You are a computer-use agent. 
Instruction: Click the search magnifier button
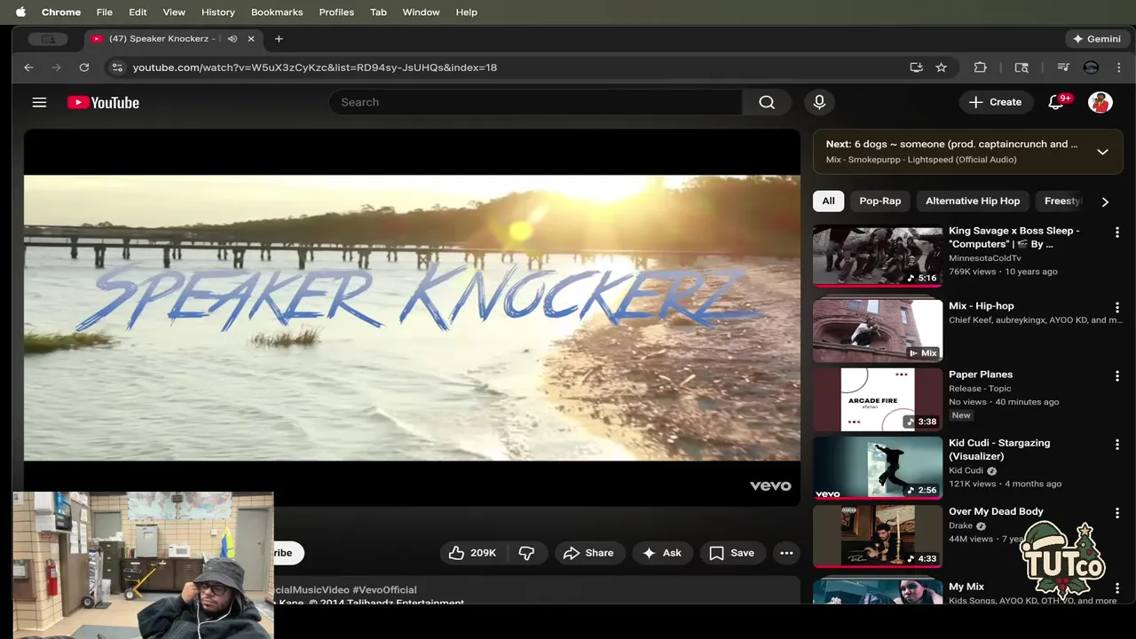point(767,102)
